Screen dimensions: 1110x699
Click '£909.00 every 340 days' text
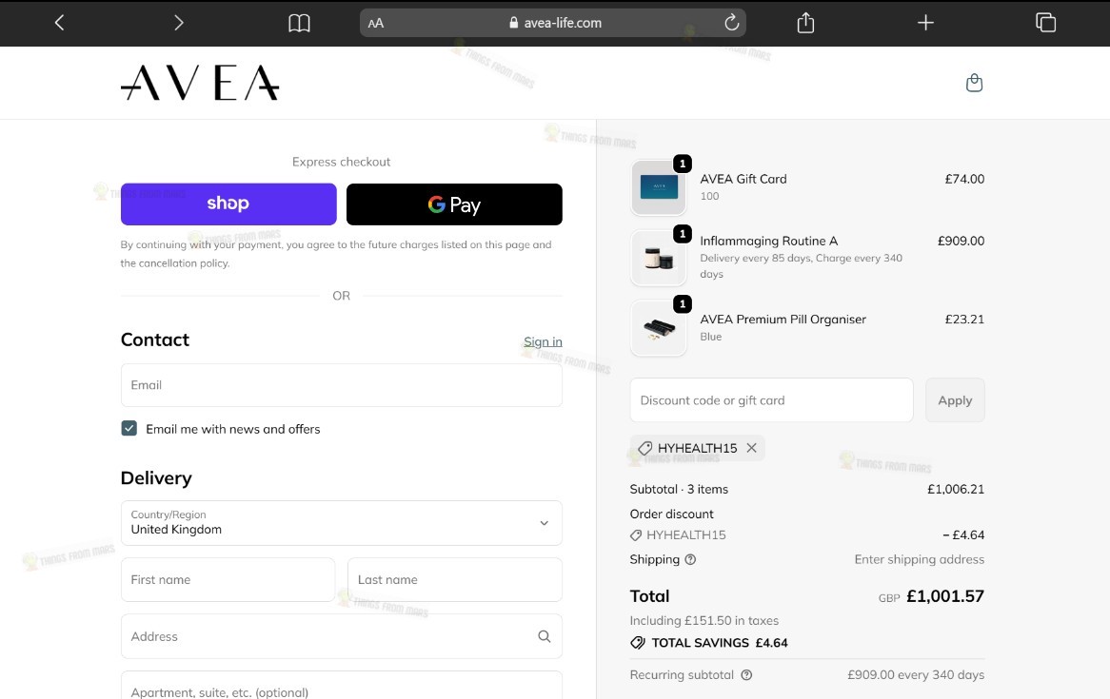click(916, 675)
